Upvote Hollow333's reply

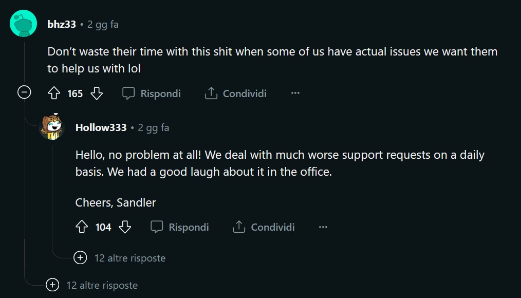(82, 227)
